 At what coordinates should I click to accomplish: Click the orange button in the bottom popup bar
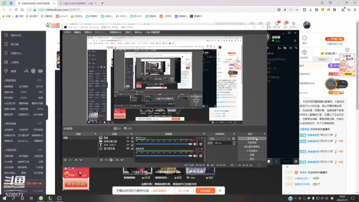pos(206,190)
